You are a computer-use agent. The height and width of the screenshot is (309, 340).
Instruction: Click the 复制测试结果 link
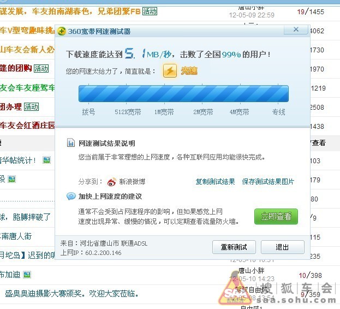click(x=215, y=181)
